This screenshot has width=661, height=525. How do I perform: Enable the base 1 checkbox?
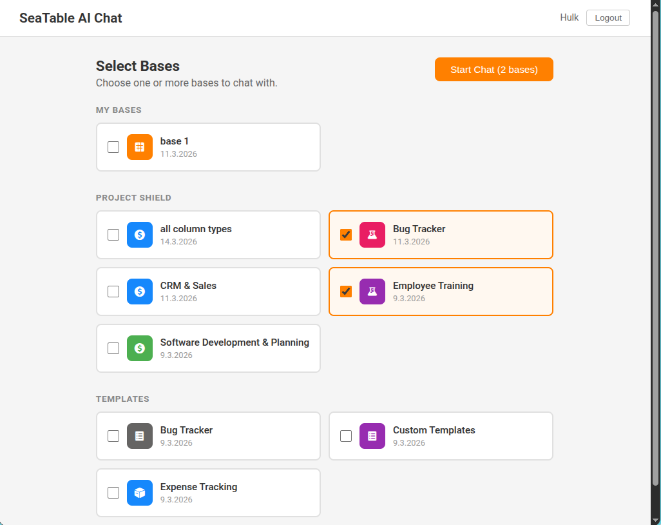point(113,147)
